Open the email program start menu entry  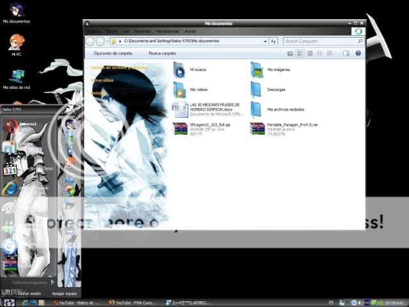10,146
